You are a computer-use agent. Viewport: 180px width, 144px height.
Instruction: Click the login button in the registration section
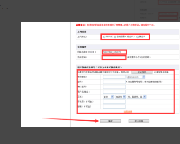142,72
